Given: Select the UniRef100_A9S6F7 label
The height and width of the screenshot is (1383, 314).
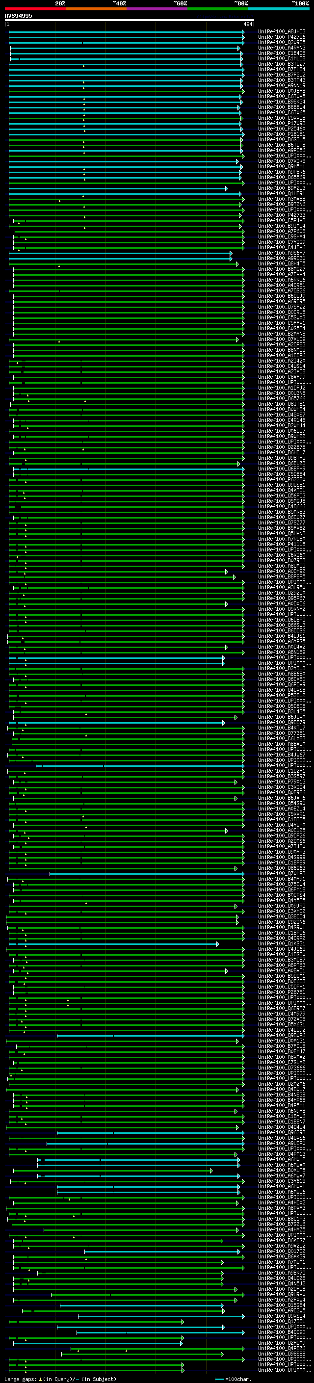Looking at the screenshot, I should pyautogui.click(x=282, y=253).
